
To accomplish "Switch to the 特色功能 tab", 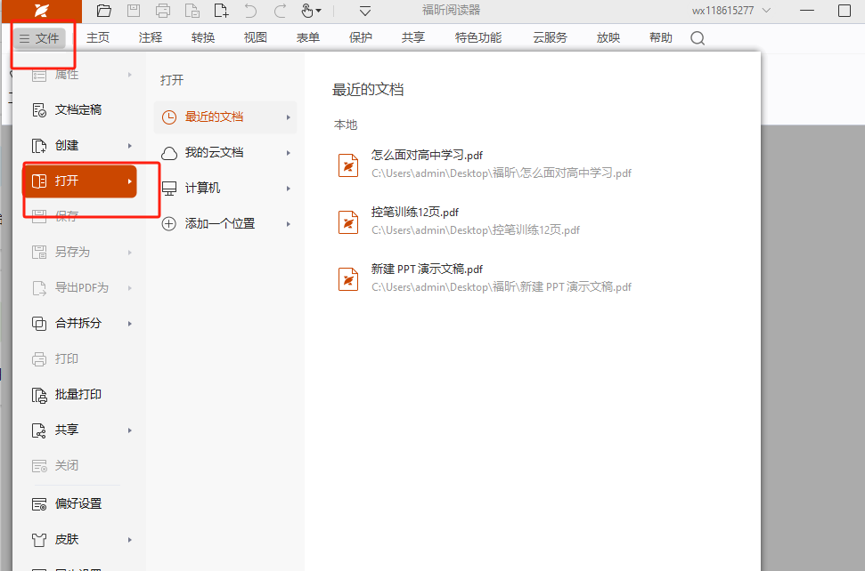I will (x=478, y=37).
